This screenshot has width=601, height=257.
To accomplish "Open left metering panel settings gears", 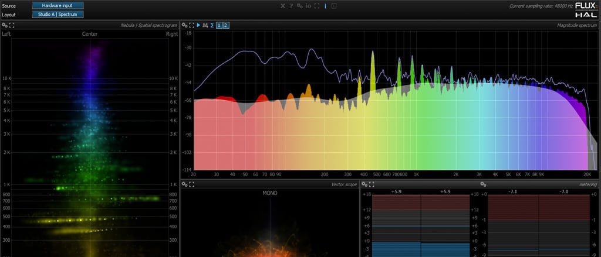I will click(x=364, y=184).
